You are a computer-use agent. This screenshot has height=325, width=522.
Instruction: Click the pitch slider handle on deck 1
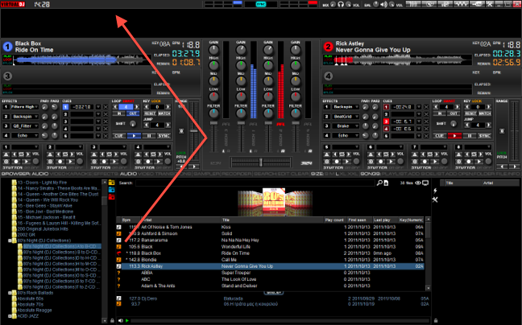(x=194, y=131)
